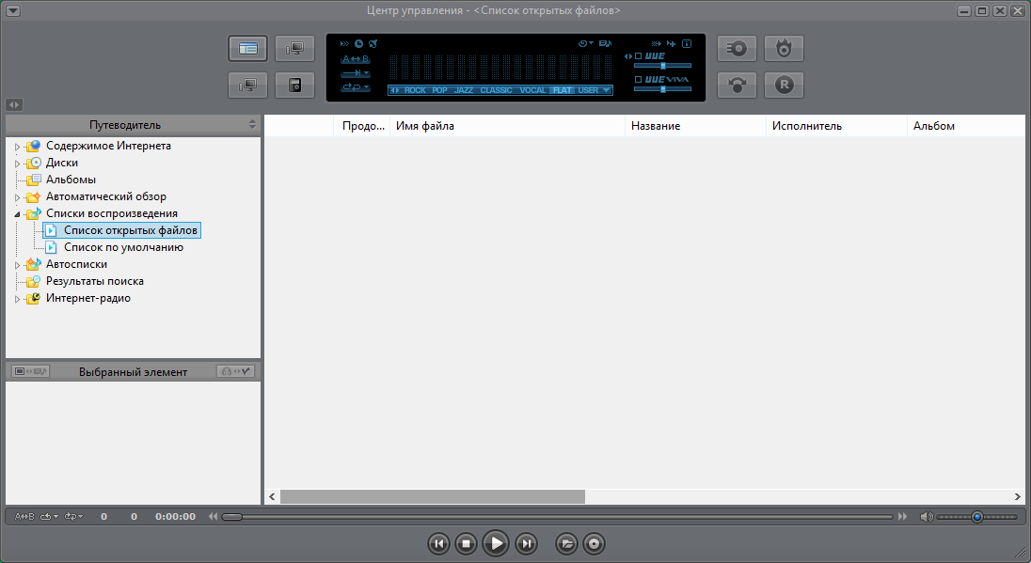1031x563 pixels.
Task: Click the Путеводитель header sort arrows
Action: (252, 125)
